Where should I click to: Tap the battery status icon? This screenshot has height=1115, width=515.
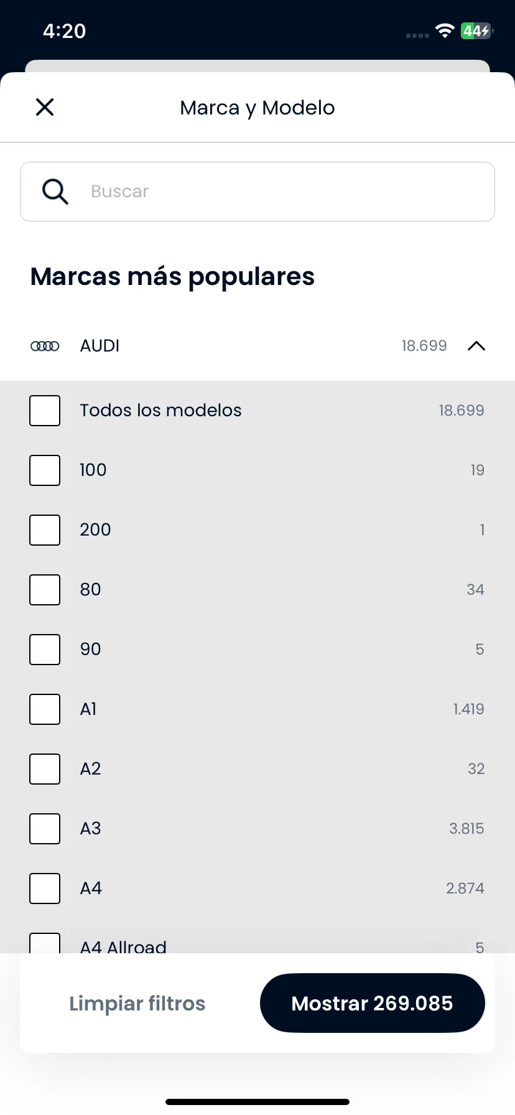(476, 31)
